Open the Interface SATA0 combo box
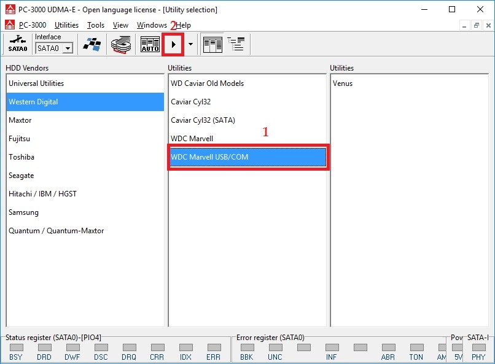Screen dimensions: 495x364 click(54, 48)
